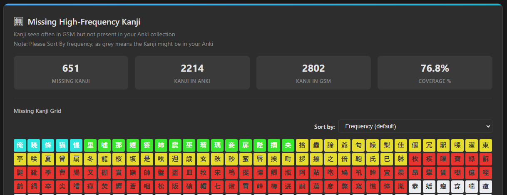Image resolution: width=507 pixels, height=195 pixels.
Task: Choose the yellow 東 kanji tile
Action: pyautogui.click(x=485, y=145)
